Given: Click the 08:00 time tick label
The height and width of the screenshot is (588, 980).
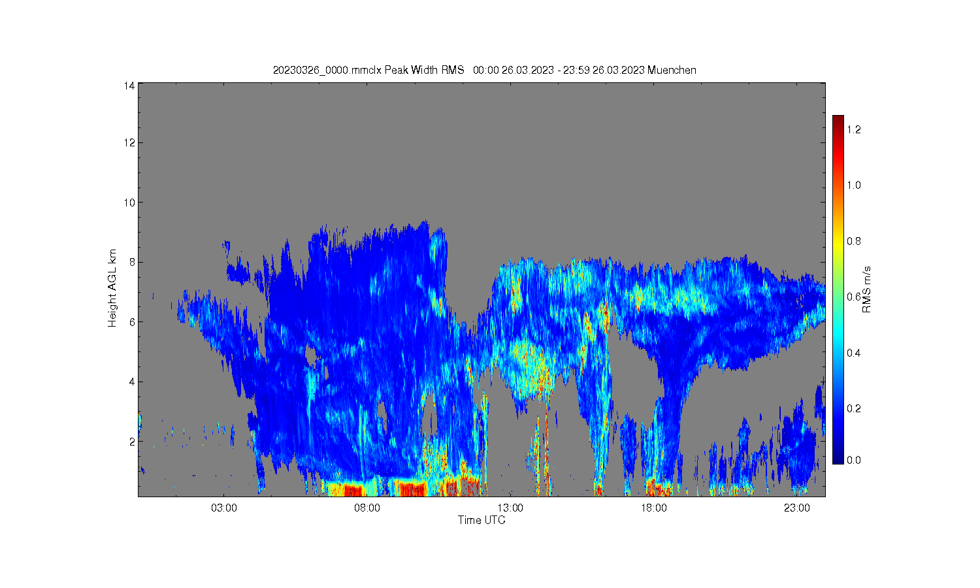Looking at the screenshot, I should point(367,508).
